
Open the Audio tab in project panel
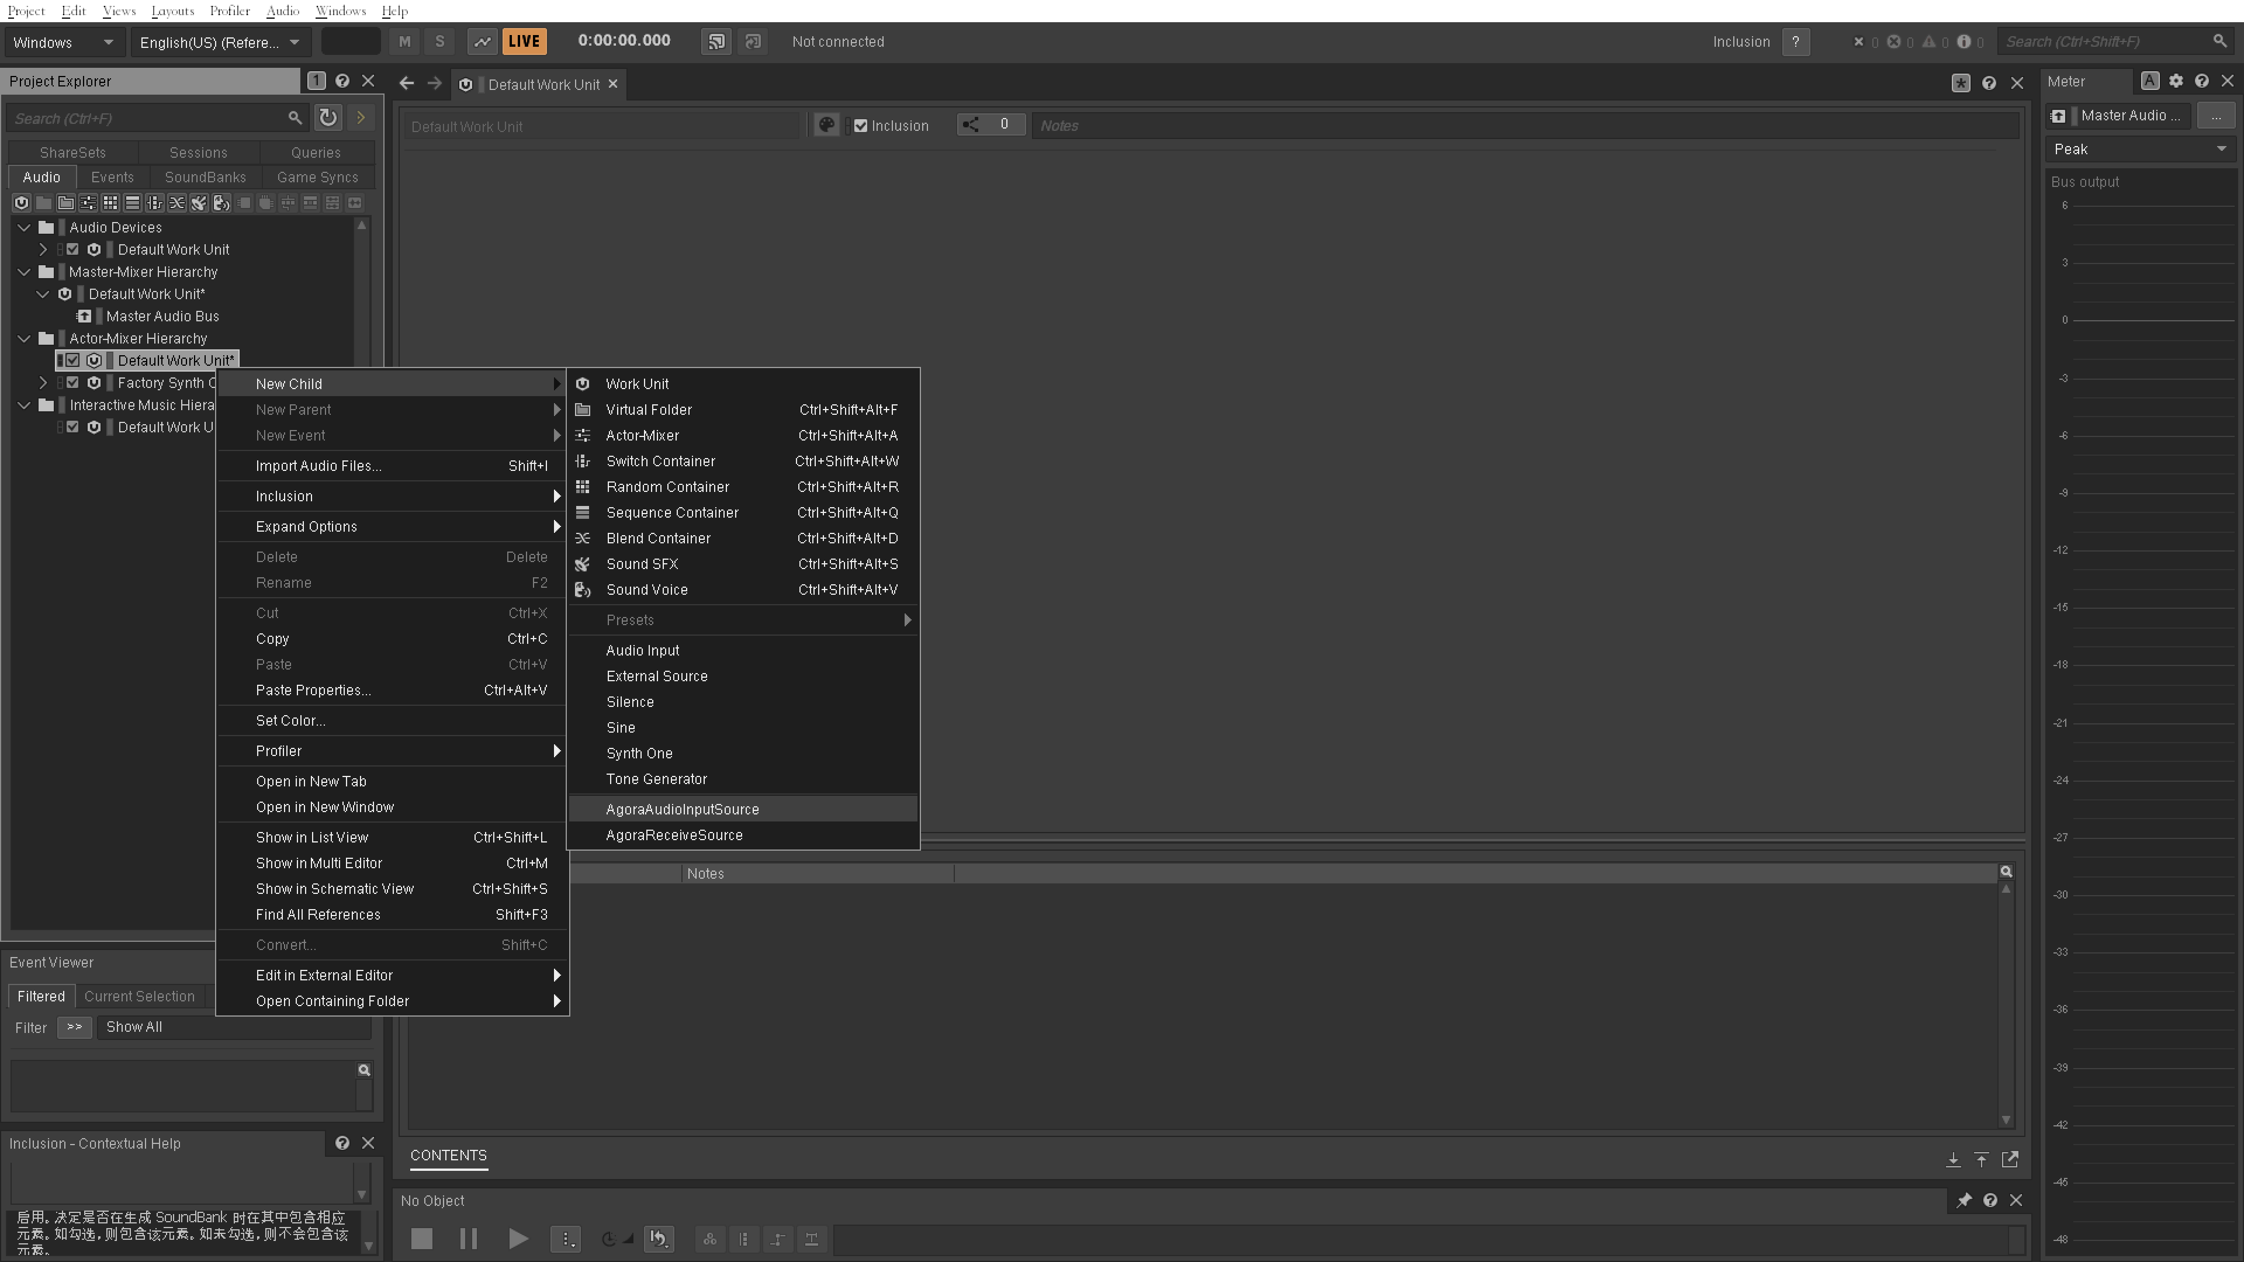coord(41,177)
